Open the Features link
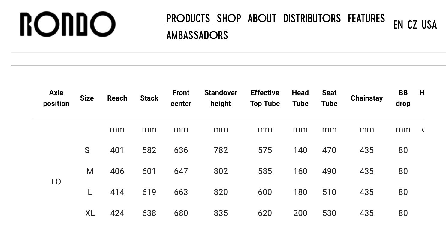This screenshot has width=446, height=225. click(366, 19)
